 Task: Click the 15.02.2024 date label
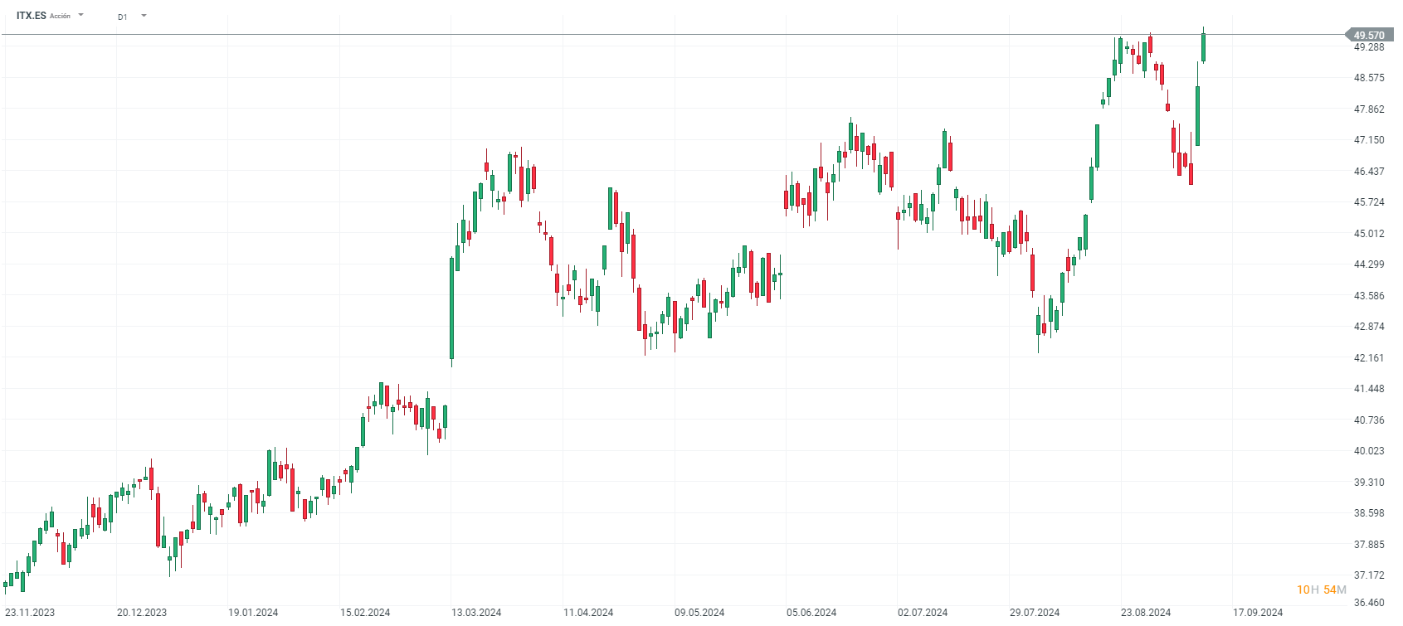click(x=365, y=613)
